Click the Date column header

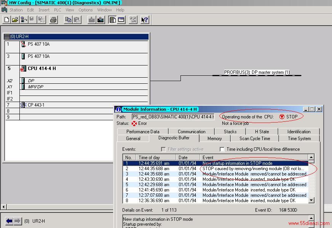click(x=188, y=158)
